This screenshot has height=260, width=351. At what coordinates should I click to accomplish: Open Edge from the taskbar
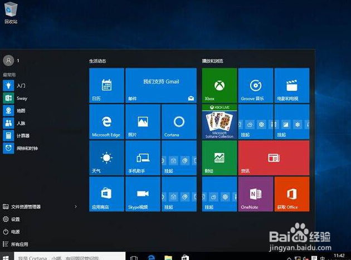(152, 257)
